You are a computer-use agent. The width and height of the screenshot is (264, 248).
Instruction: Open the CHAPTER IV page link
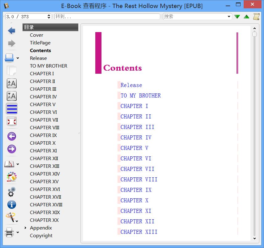click(136, 137)
